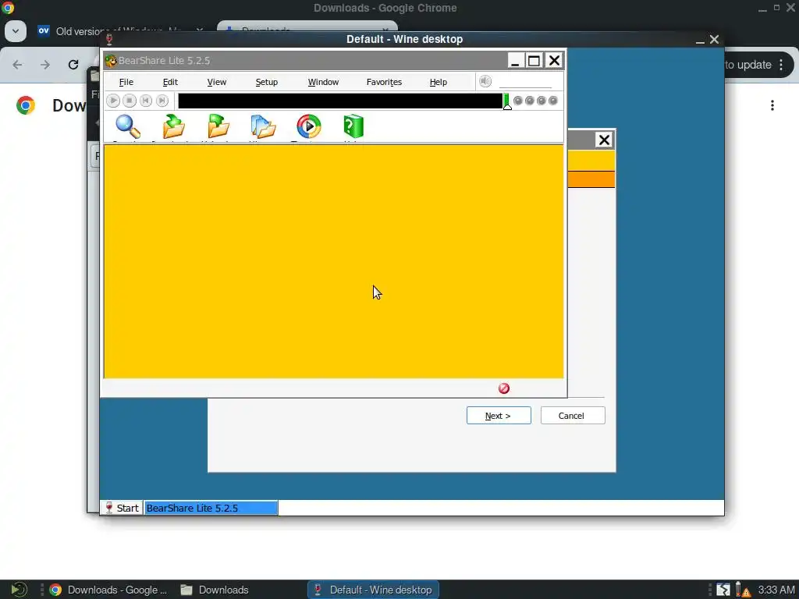Click the wine glass icon in Wine title bar
The image size is (799, 599).
coord(109,39)
